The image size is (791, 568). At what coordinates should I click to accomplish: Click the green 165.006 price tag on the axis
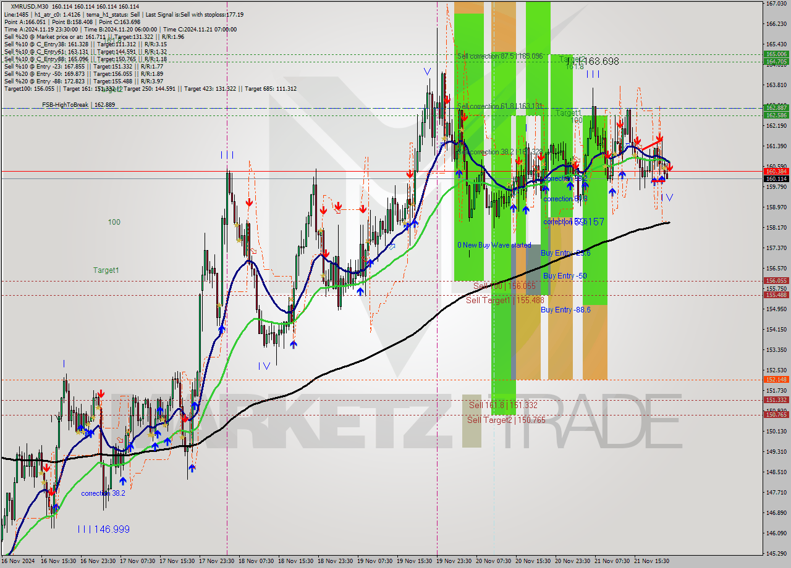776,54
